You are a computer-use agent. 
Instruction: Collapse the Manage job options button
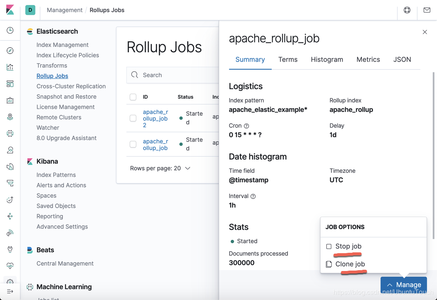click(x=403, y=285)
